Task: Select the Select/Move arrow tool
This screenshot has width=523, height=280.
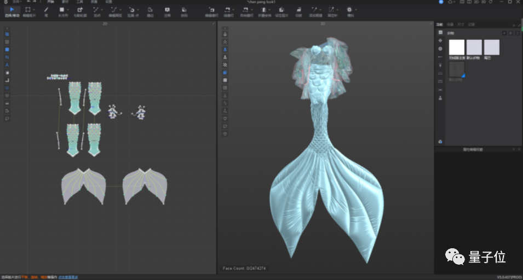Action: click(12, 10)
